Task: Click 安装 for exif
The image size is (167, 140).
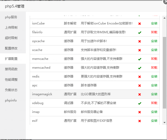Action: point(154,121)
